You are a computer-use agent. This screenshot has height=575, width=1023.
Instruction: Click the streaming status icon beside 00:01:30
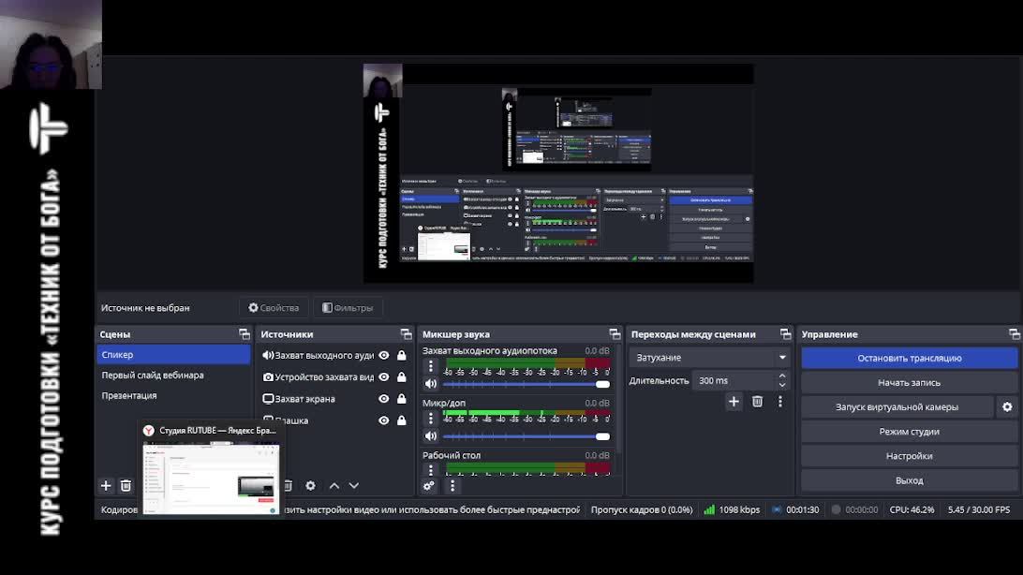[777, 509]
